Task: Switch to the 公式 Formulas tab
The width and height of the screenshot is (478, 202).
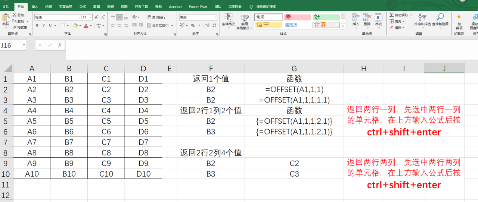Action: point(83,7)
